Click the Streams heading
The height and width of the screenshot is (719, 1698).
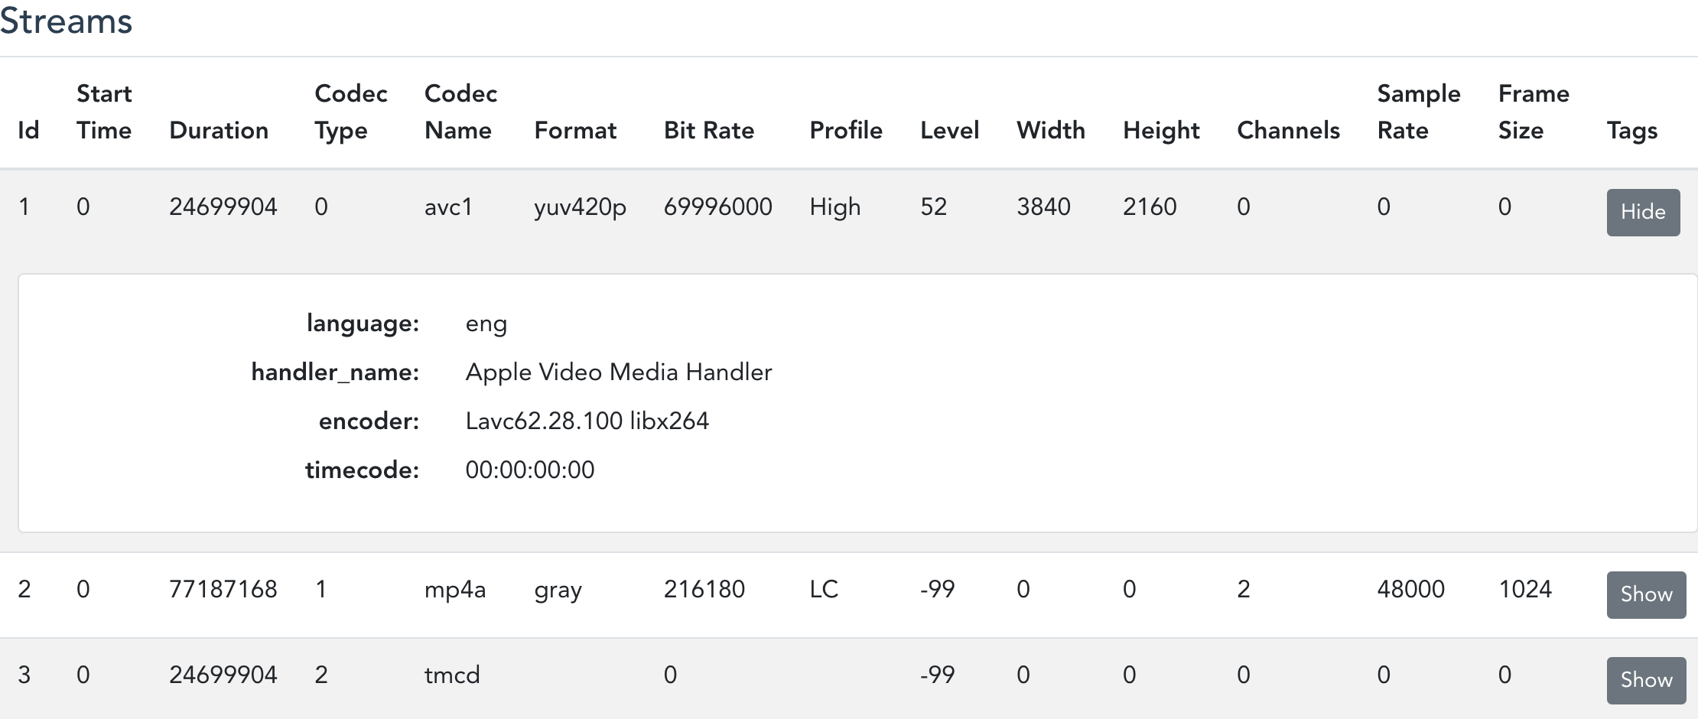[x=66, y=21]
